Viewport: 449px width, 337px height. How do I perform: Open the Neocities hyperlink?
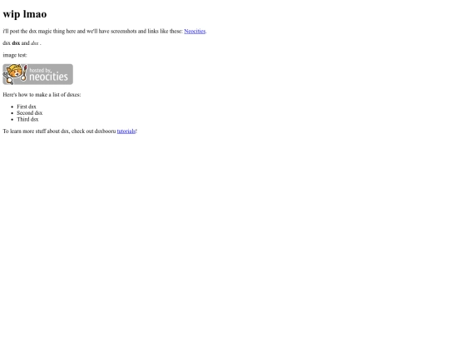tap(195, 31)
